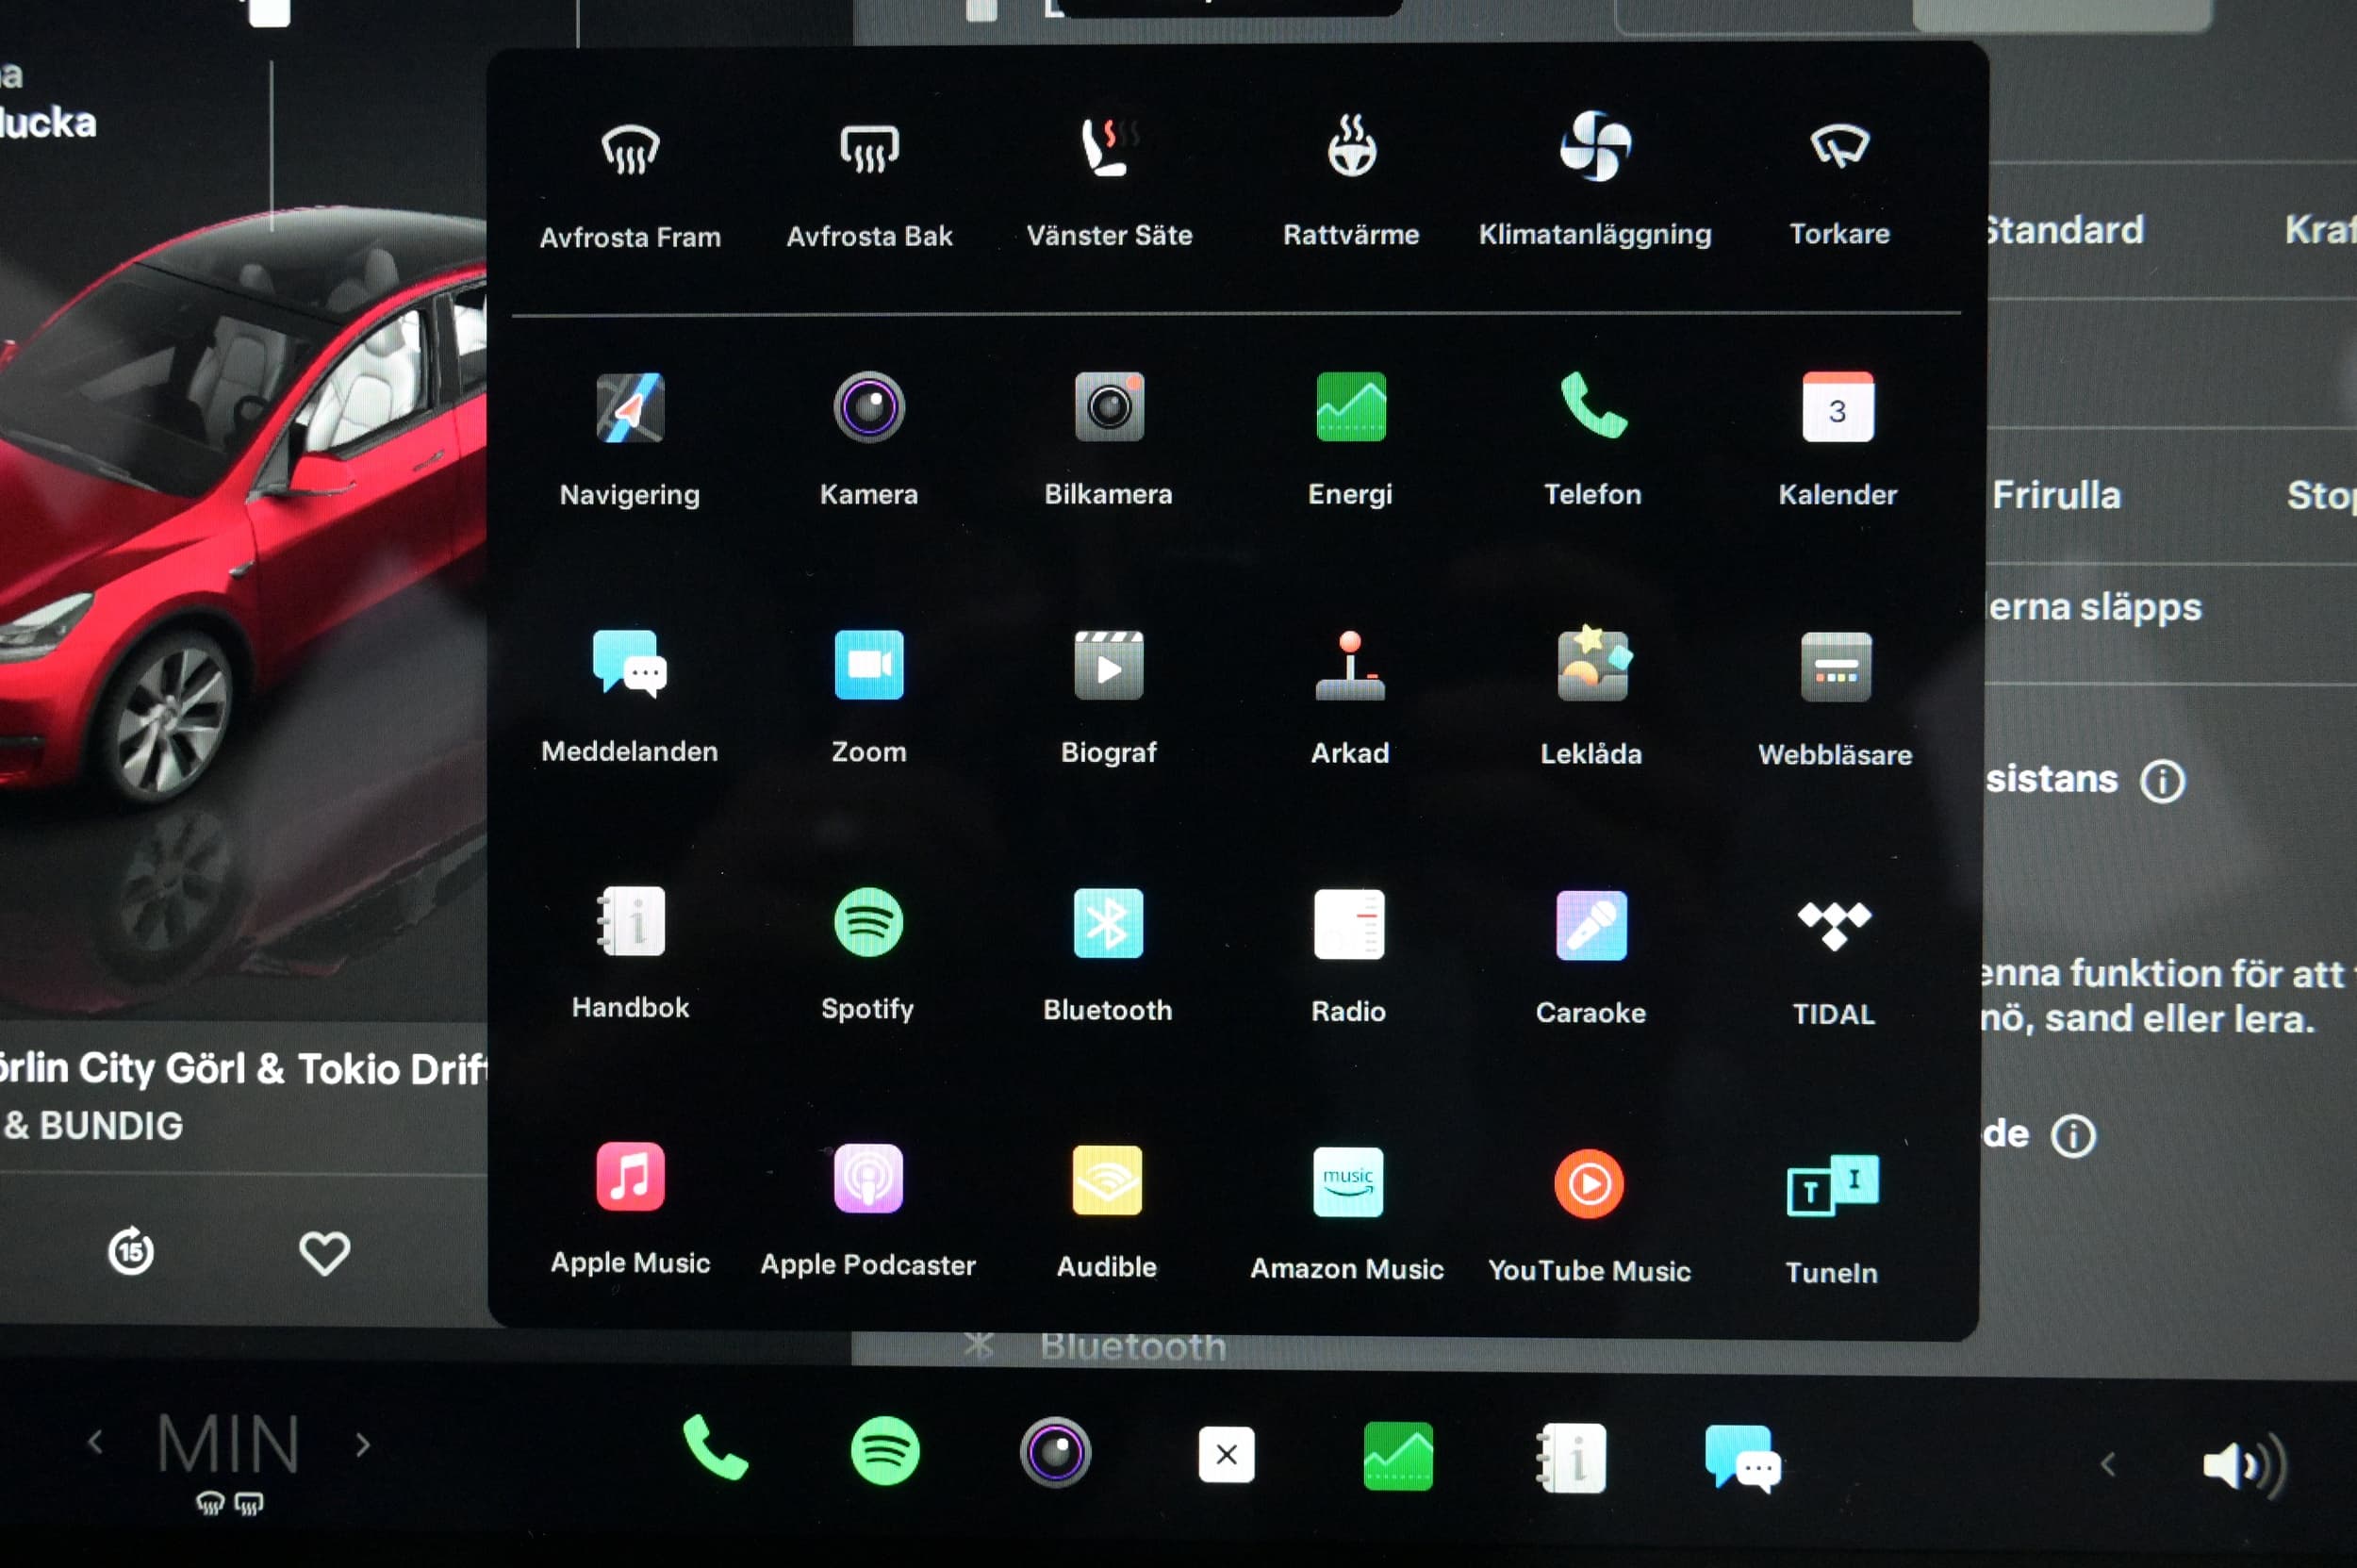Increase temperature with right arrow by MIN
Screen dimensions: 2357x1568
tap(363, 1445)
